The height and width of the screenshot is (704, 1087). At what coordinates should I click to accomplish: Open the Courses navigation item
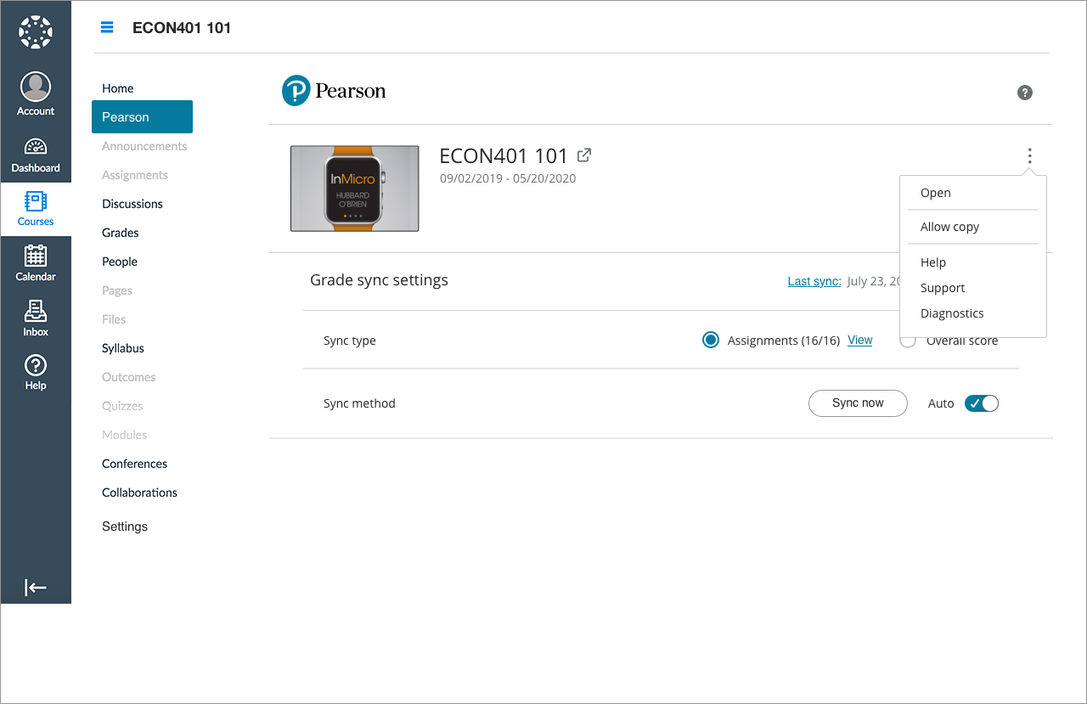tap(36, 209)
